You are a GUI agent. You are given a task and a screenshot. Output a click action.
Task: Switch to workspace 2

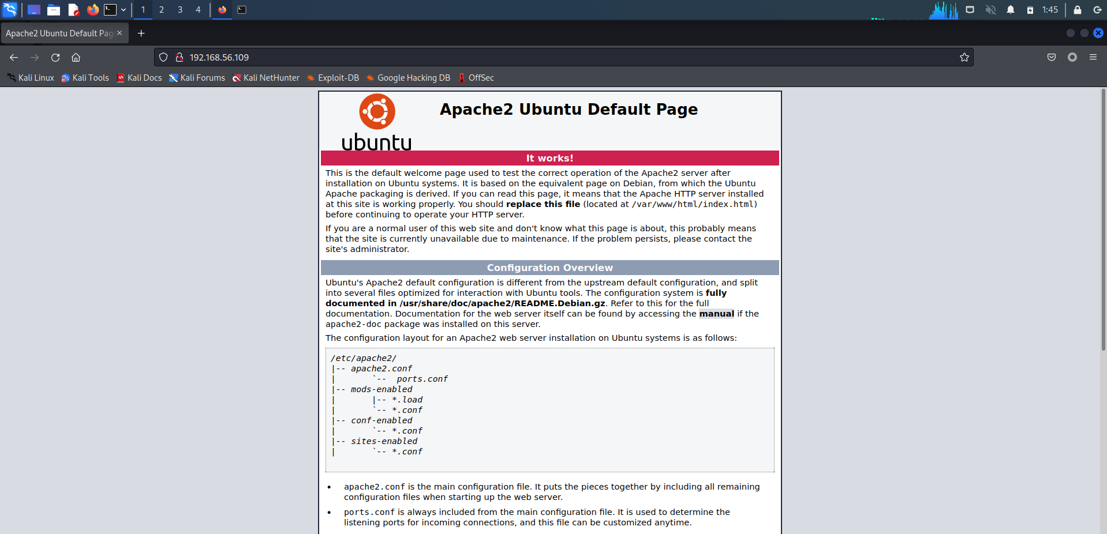162,10
